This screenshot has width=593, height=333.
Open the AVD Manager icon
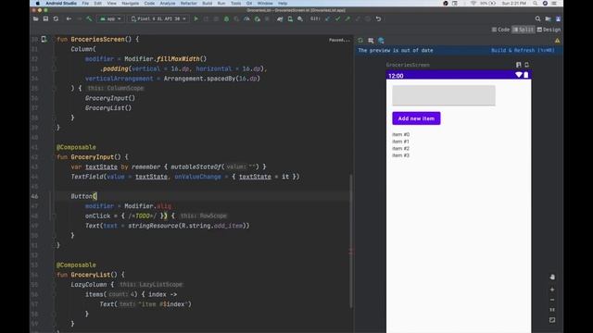290,18
